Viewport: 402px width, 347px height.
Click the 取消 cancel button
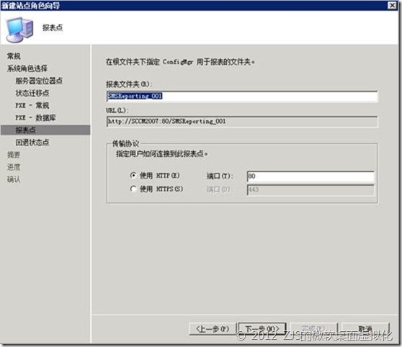pyautogui.click(x=365, y=328)
